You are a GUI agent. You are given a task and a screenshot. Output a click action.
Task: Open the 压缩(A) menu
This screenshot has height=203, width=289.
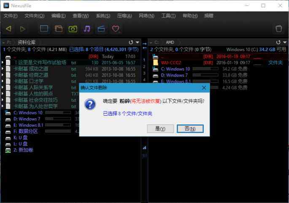click(124, 16)
